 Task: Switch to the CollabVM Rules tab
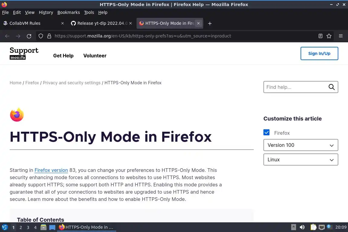33,23
